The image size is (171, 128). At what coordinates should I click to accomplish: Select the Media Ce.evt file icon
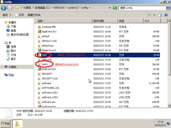tap(39, 50)
